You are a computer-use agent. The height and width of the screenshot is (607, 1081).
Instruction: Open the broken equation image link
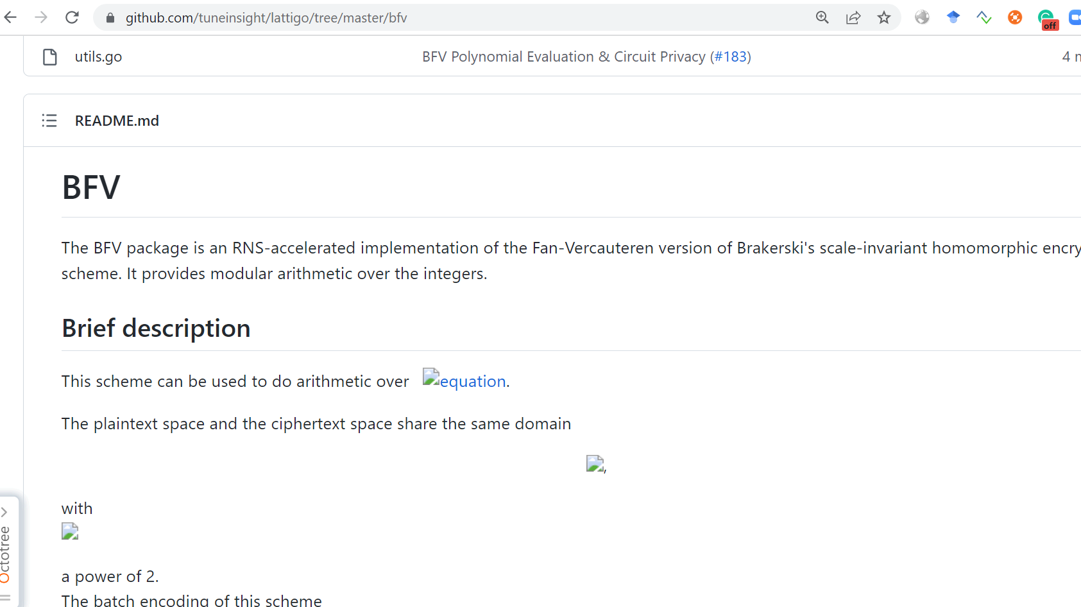click(464, 379)
